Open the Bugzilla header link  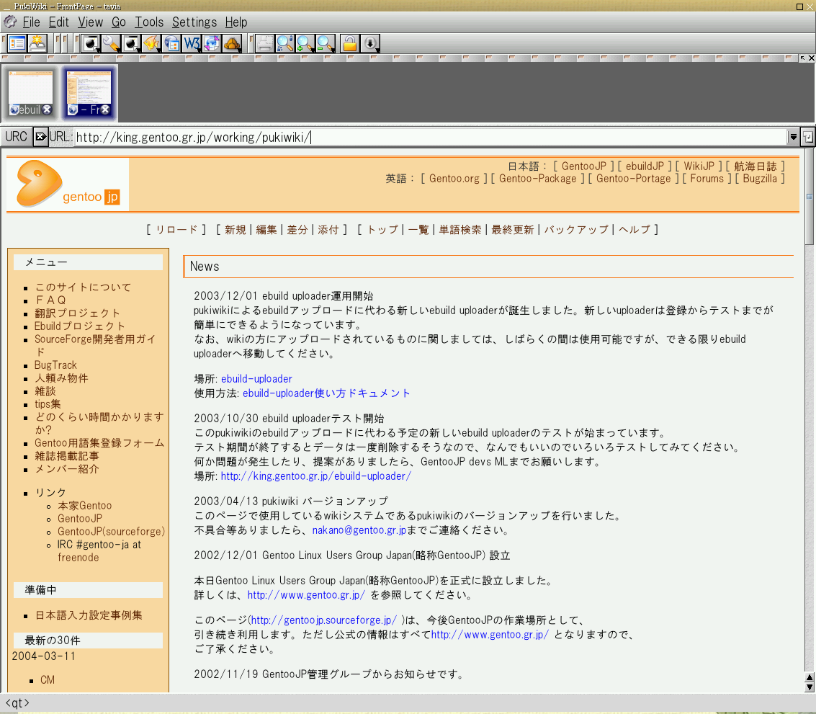pyautogui.click(x=760, y=179)
